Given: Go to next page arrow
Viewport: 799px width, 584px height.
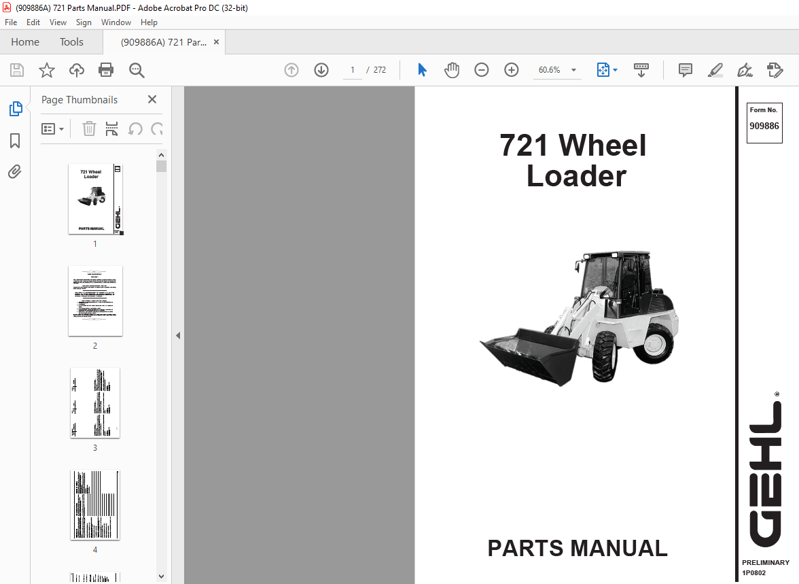Looking at the screenshot, I should click(321, 70).
